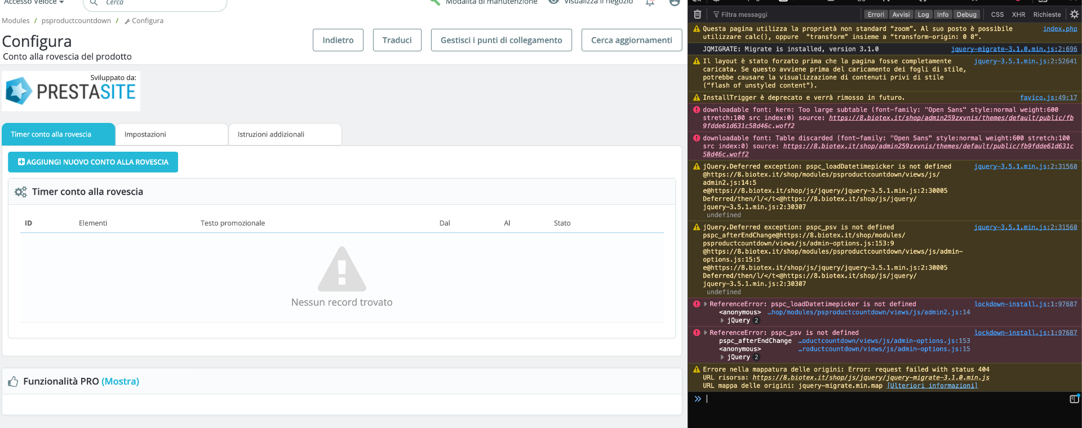Open psproductcountdown breadcrumb link

click(76, 21)
